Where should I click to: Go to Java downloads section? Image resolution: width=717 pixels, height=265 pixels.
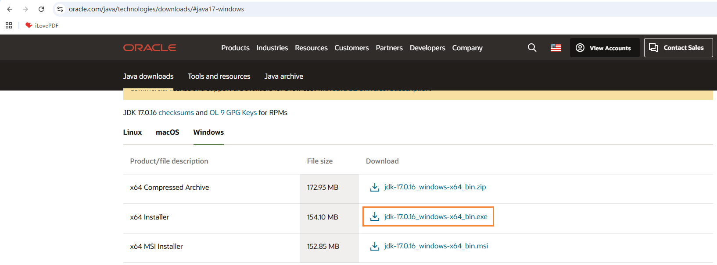[x=148, y=76]
